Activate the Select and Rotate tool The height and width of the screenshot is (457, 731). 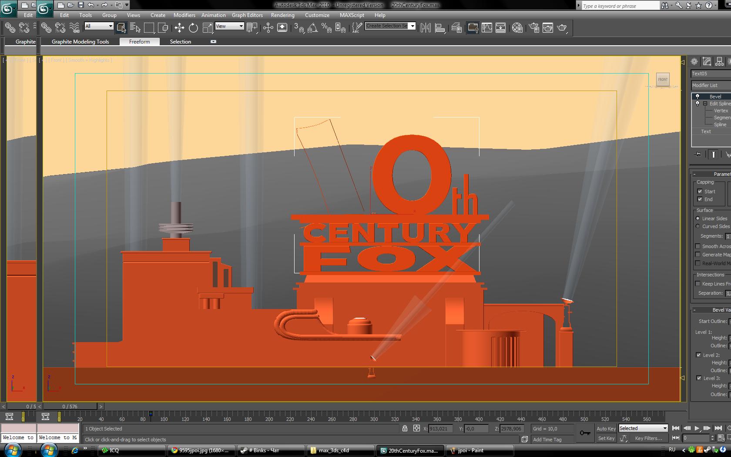pos(193,28)
